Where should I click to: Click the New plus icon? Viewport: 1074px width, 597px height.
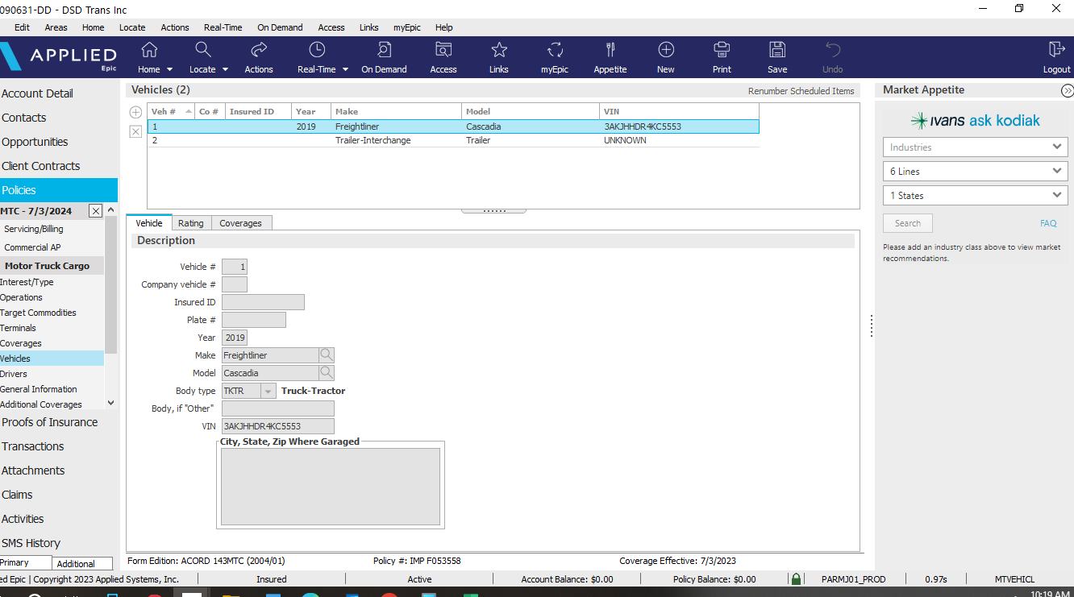pyautogui.click(x=666, y=50)
